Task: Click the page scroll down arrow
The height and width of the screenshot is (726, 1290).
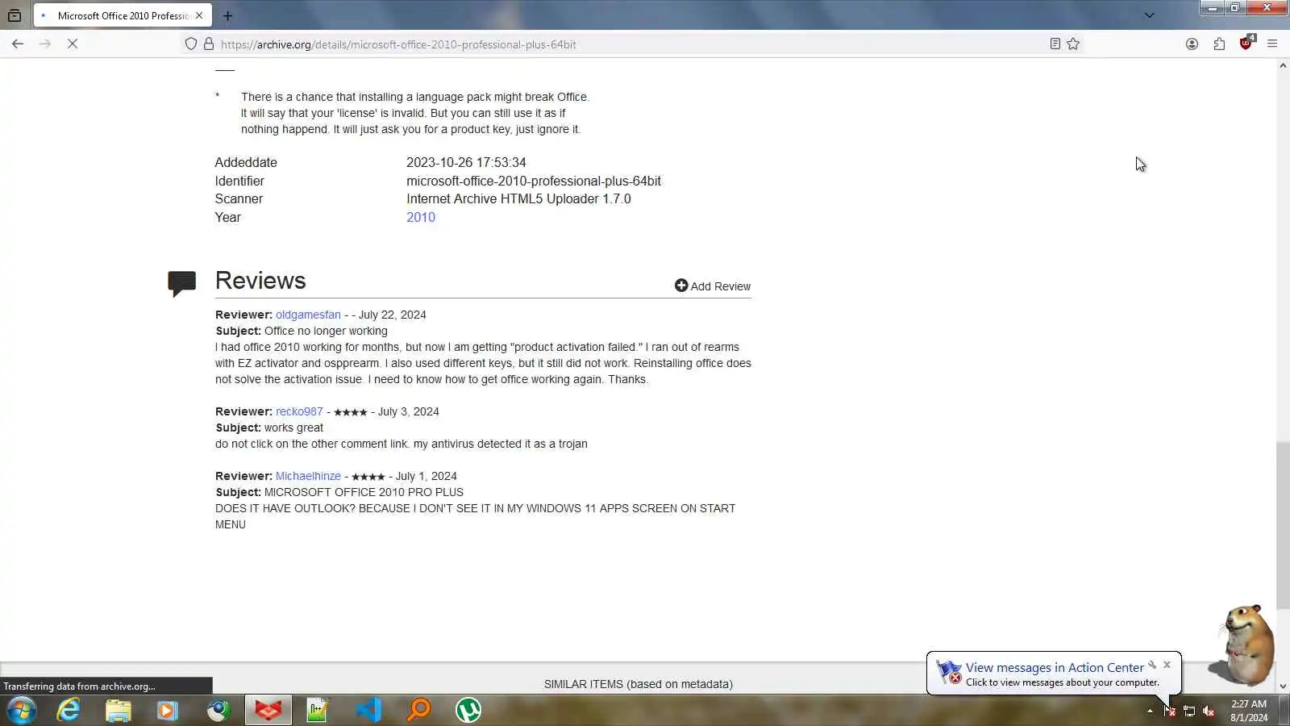Action: 1283,686
